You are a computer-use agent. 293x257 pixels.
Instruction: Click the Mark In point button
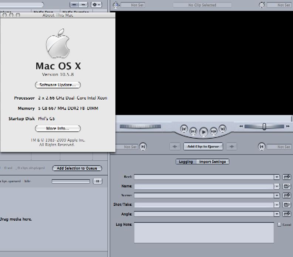(143, 147)
